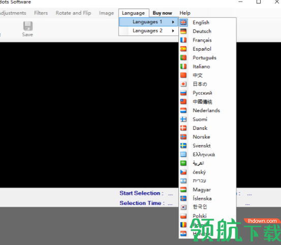Screen dimensions: 281x245
Task: Switch to Polski language
Action: pos(207,216)
